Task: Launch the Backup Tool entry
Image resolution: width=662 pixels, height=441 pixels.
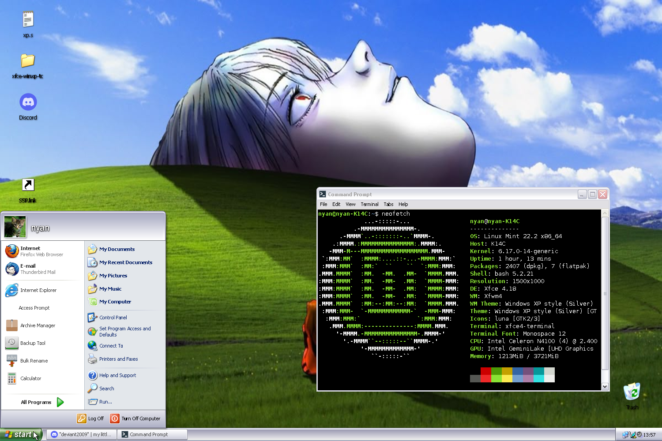Action: [x=42, y=343]
